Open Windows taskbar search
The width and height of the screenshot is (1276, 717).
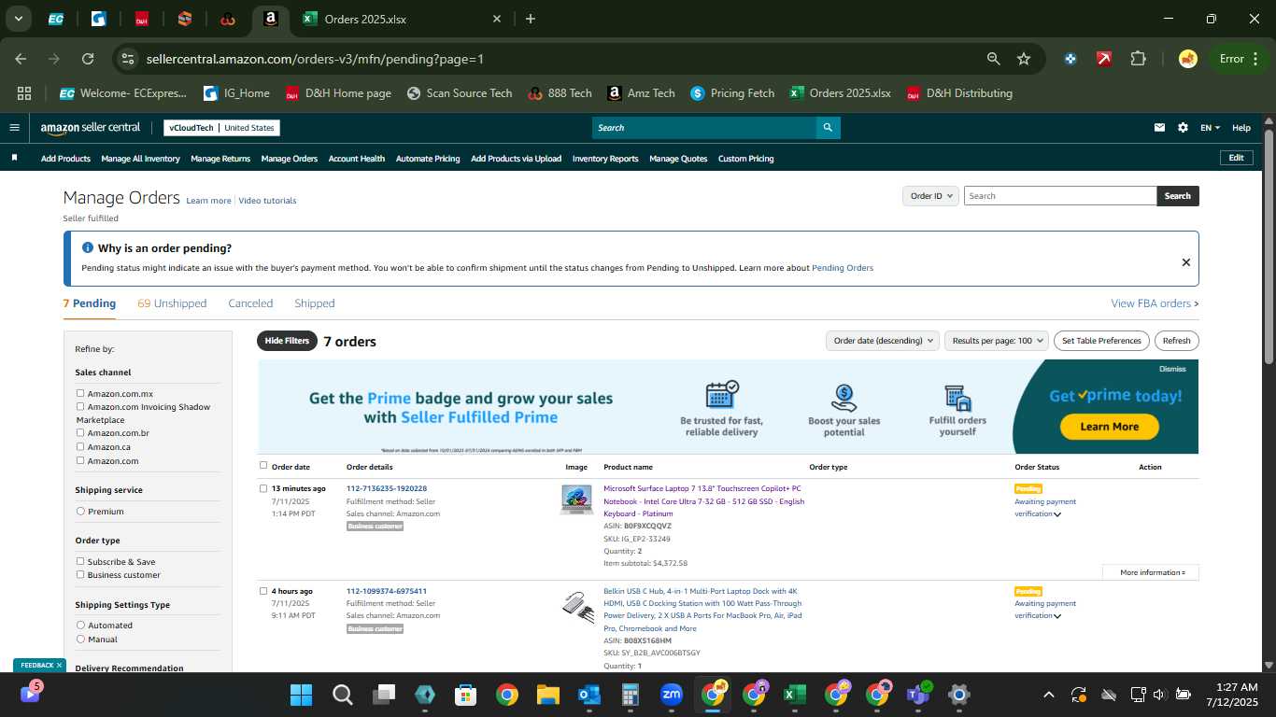[343, 695]
